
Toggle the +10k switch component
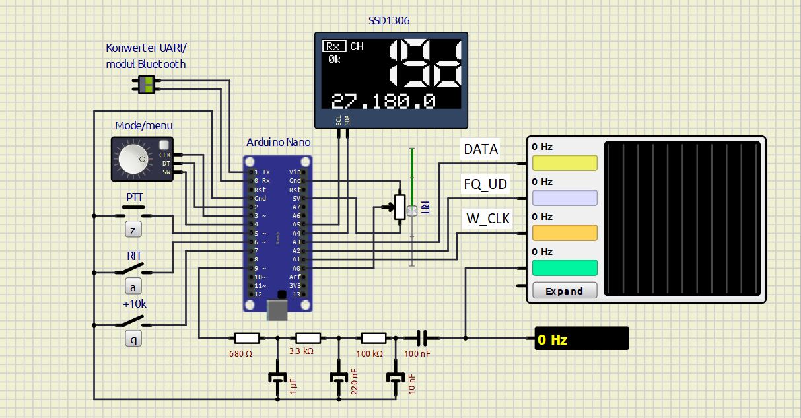[134, 322]
